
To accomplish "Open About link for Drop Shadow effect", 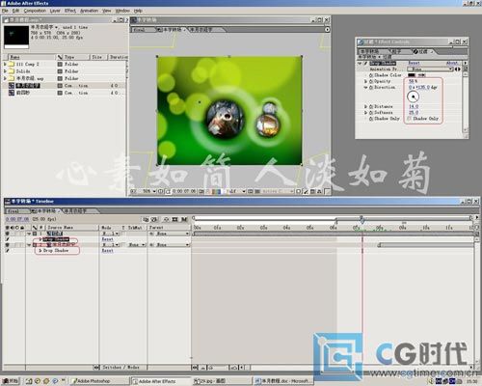I will [x=452, y=63].
